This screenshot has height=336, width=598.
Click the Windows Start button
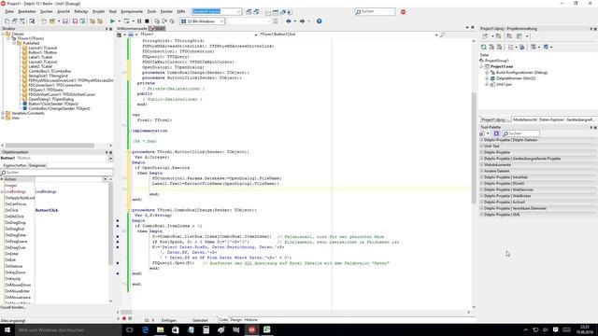point(7,329)
